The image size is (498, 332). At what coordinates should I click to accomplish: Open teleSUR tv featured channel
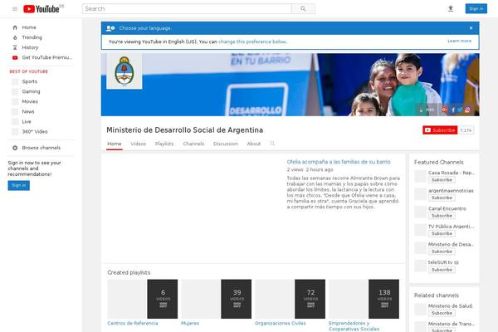click(440, 262)
